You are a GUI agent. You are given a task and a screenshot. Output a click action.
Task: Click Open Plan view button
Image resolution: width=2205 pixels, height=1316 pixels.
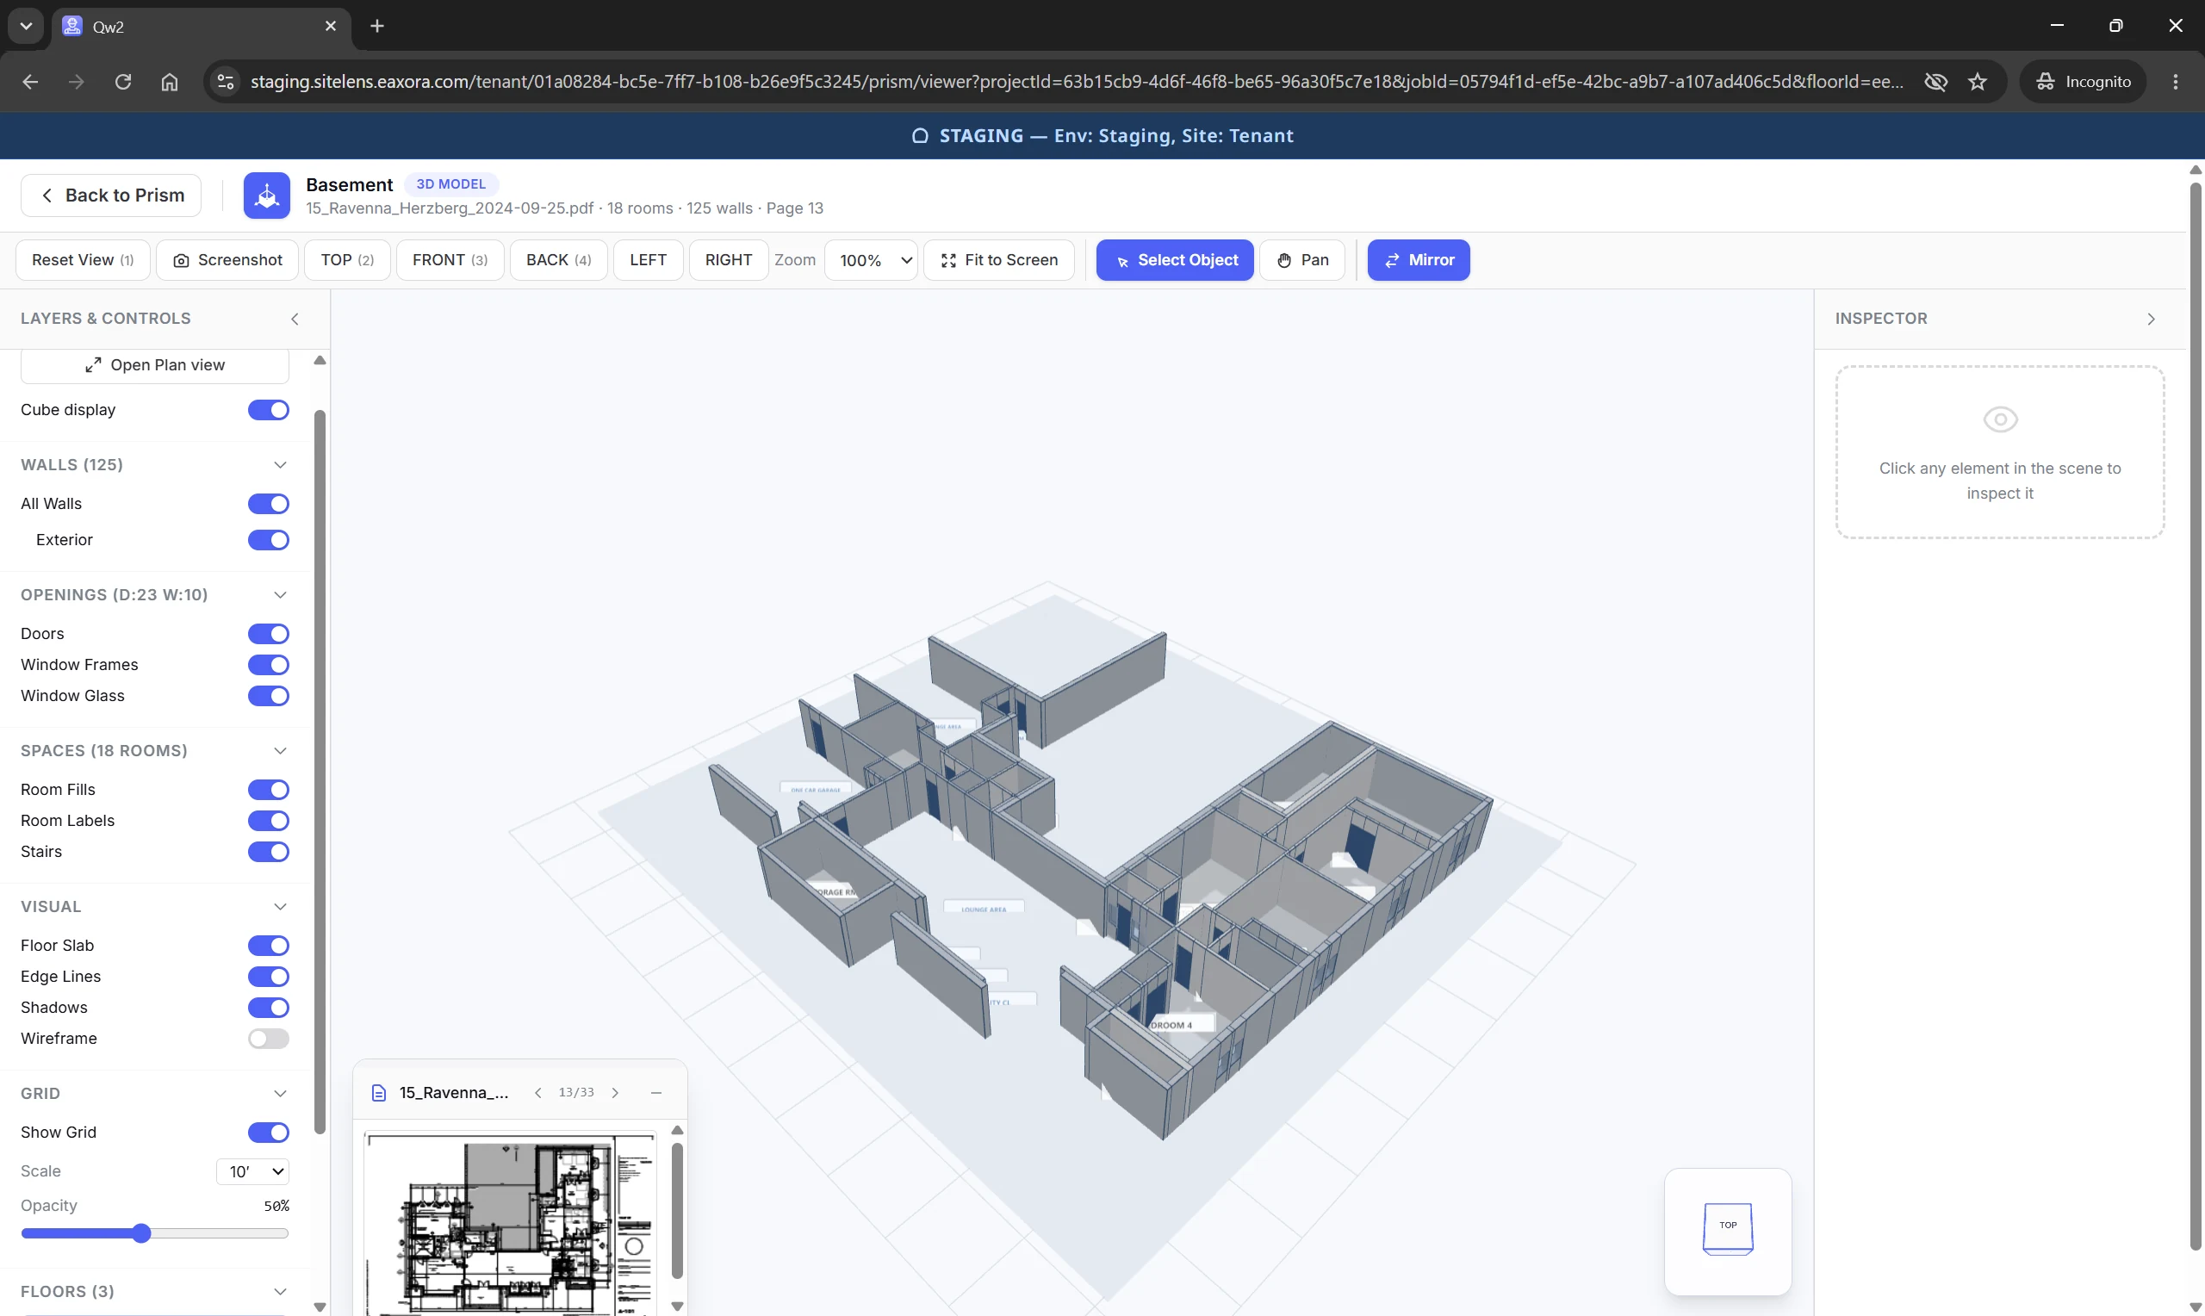[x=155, y=365]
